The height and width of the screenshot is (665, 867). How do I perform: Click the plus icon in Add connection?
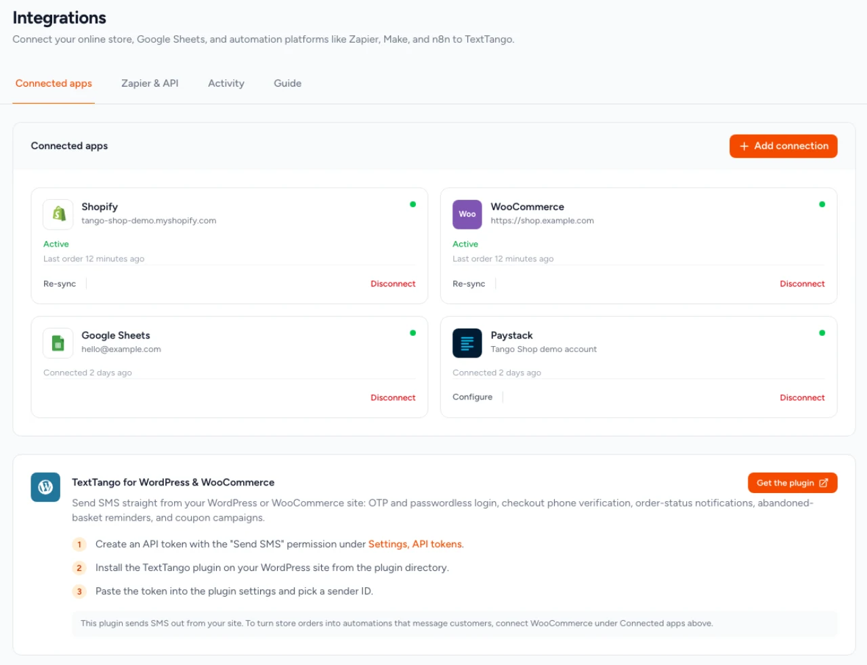pos(744,146)
